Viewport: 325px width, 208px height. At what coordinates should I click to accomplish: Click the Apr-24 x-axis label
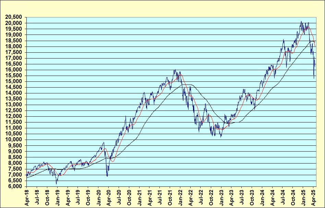click(x=273, y=198)
